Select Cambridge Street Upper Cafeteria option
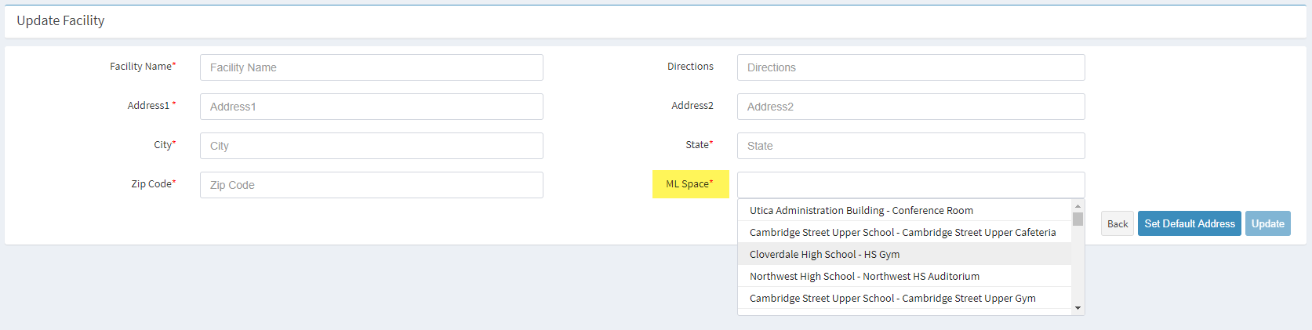This screenshot has width=1312, height=330. tap(904, 232)
